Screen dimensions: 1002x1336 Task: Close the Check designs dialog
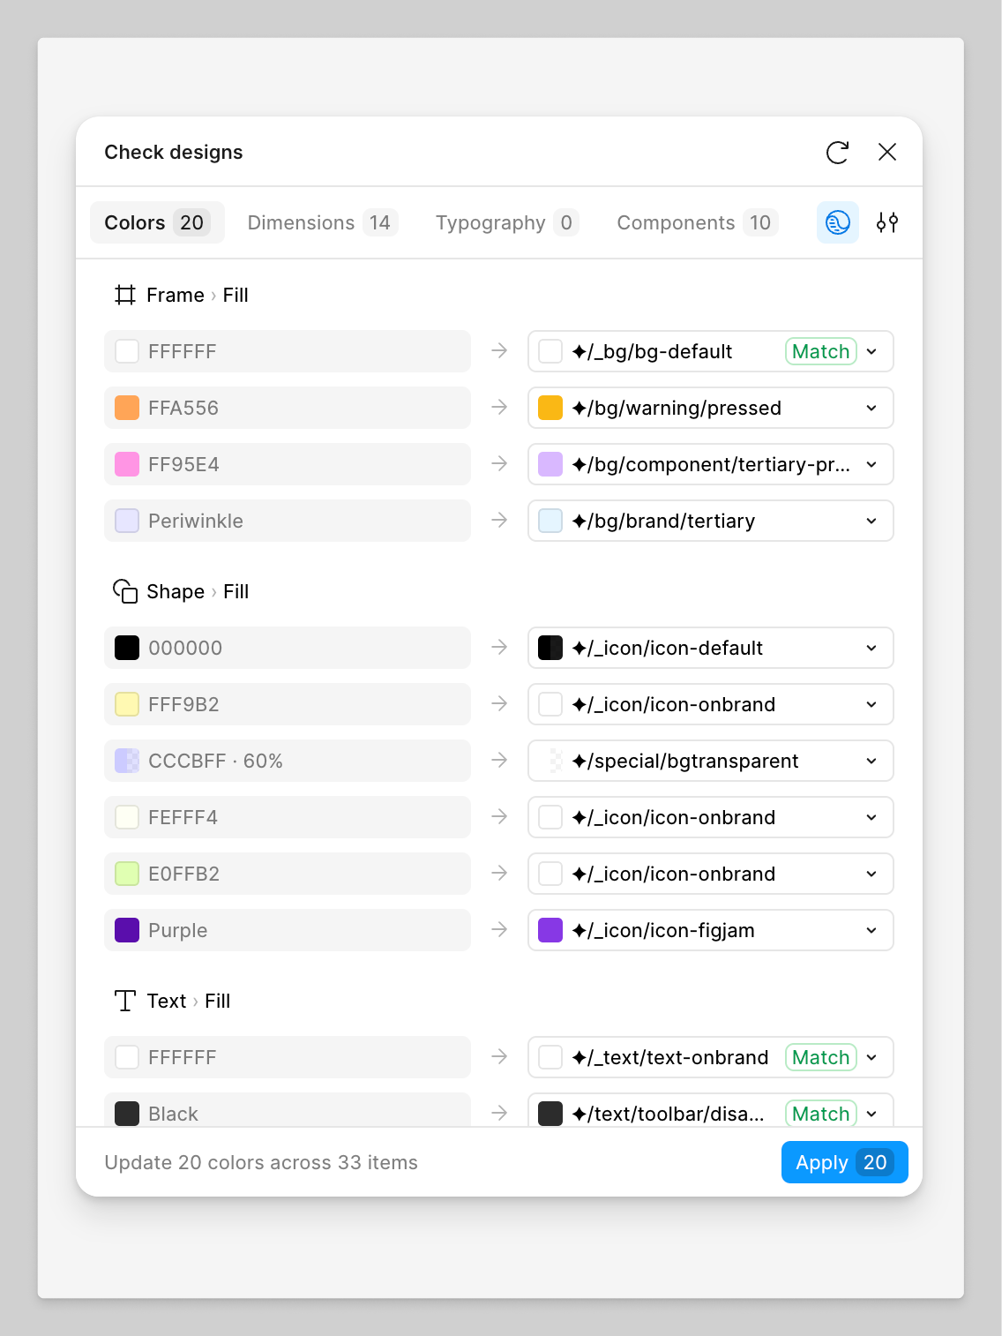pyautogui.click(x=887, y=152)
